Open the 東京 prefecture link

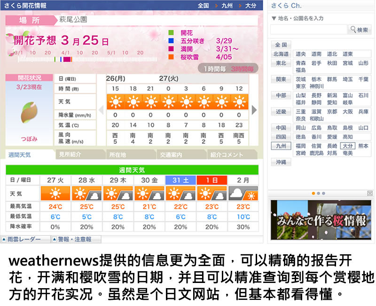300,86
